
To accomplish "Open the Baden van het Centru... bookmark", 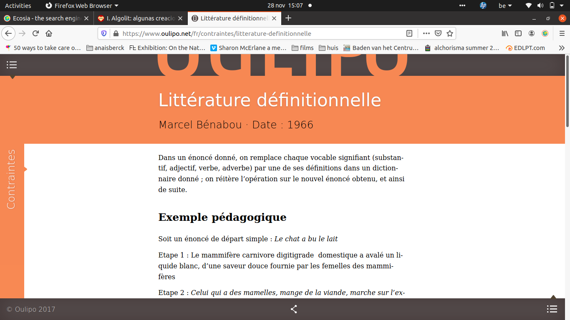I will coord(381,48).
